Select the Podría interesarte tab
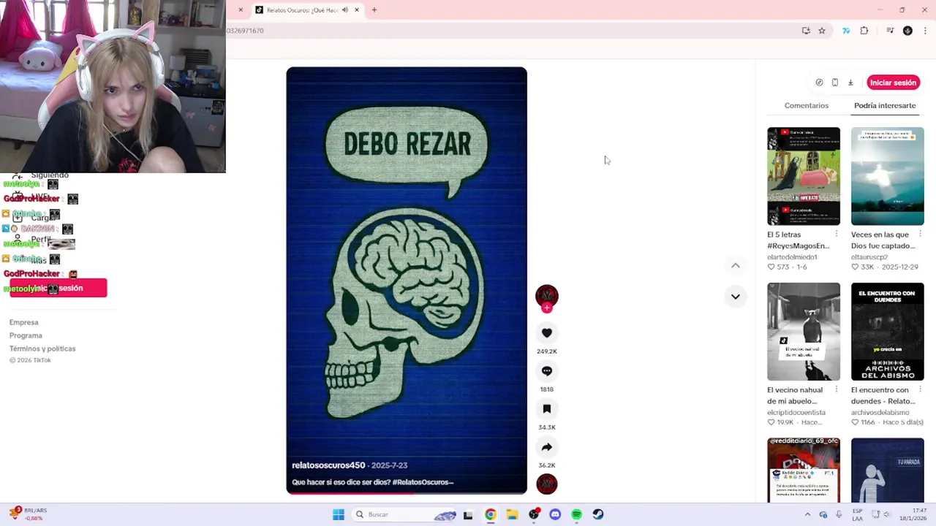The width and height of the screenshot is (936, 526). 885,105
